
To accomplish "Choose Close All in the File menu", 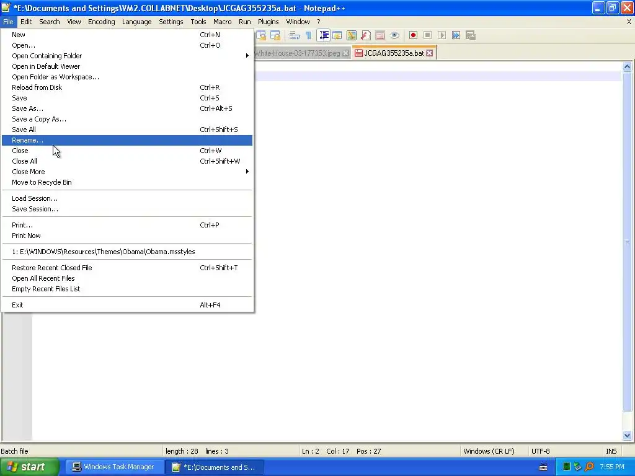I will (x=127, y=161).
